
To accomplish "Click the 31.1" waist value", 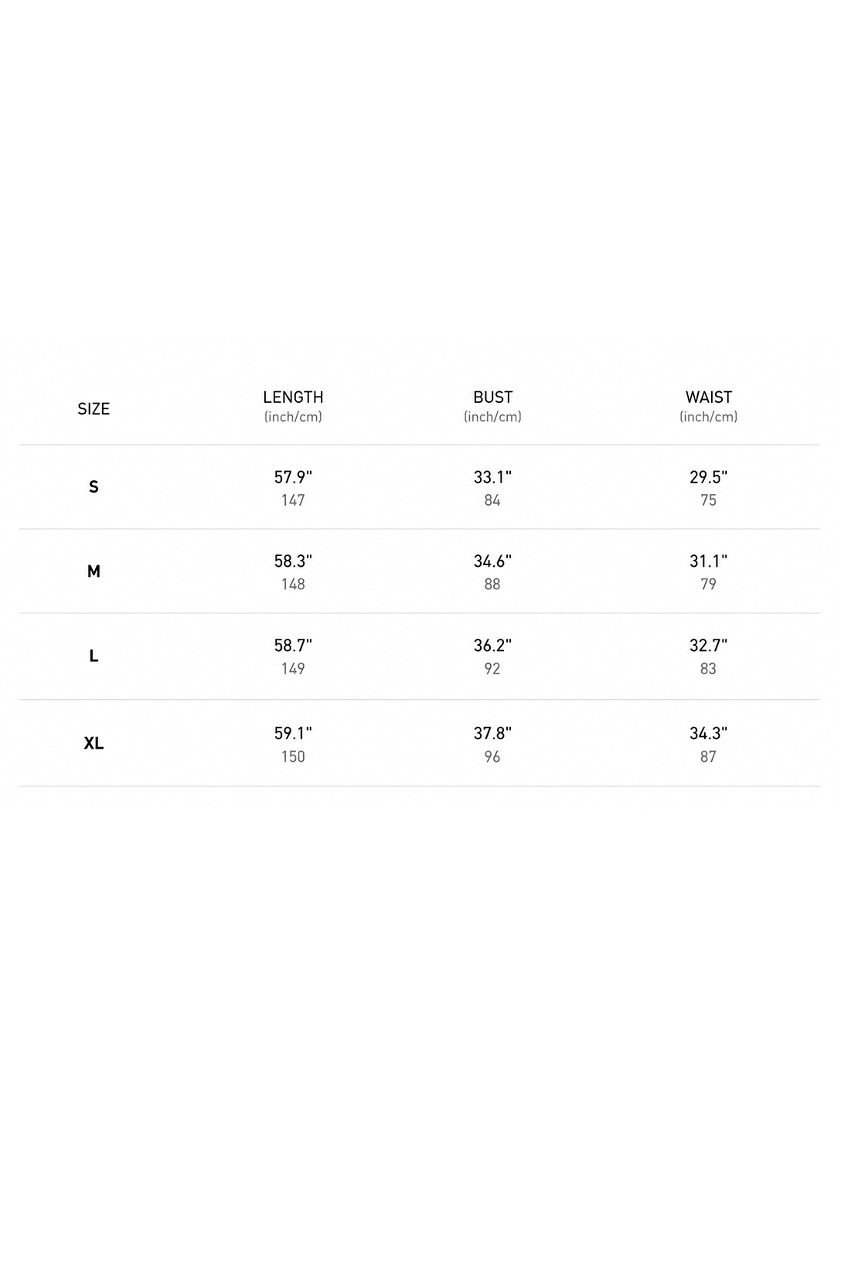I will (x=708, y=561).
